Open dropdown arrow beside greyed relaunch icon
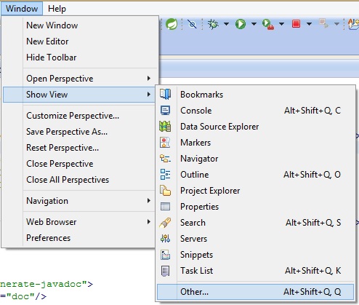 [x=336, y=24]
